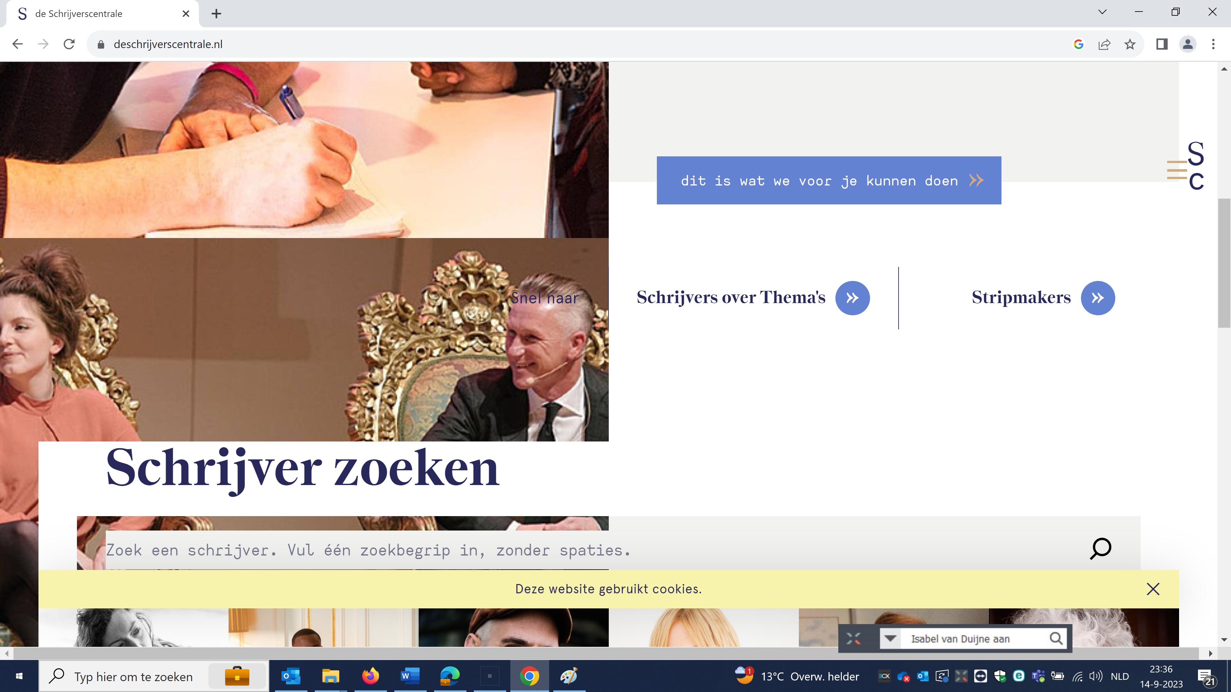Open the SC hamburger menu logo
Screen dimensions: 1231x692
tap(1185, 166)
